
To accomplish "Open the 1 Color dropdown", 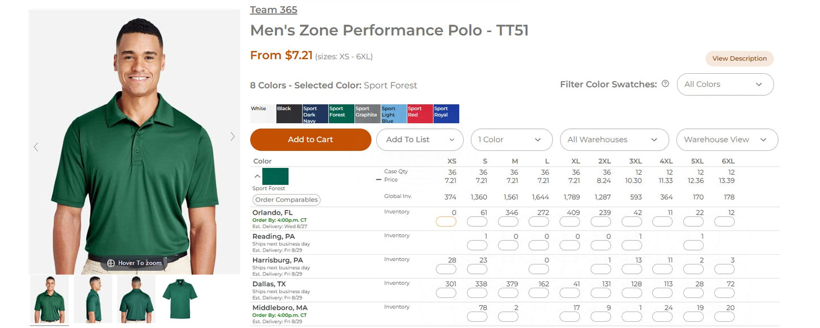I will 511,140.
